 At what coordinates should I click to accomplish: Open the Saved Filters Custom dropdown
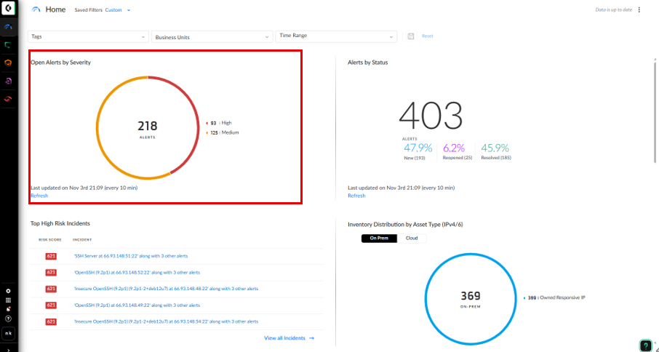click(x=117, y=10)
